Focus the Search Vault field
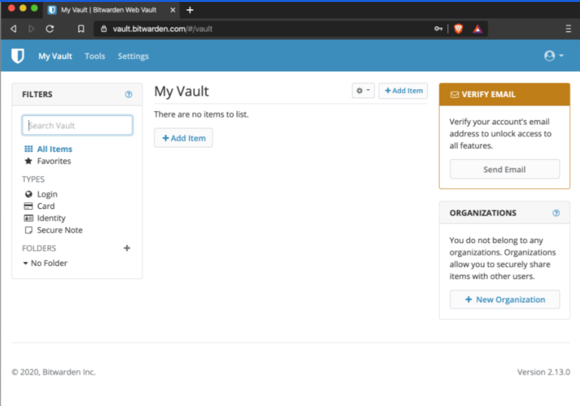Screen dimensions: 580x406 point(77,125)
